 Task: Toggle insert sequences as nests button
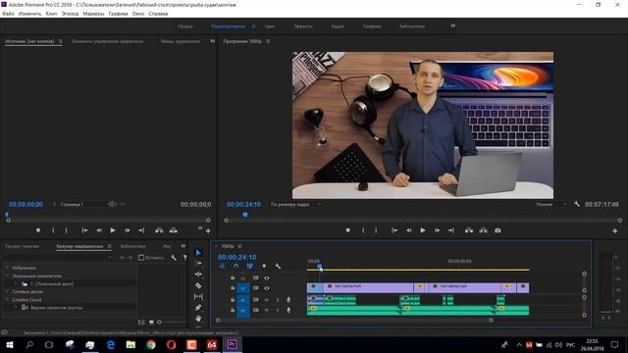tap(223, 266)
